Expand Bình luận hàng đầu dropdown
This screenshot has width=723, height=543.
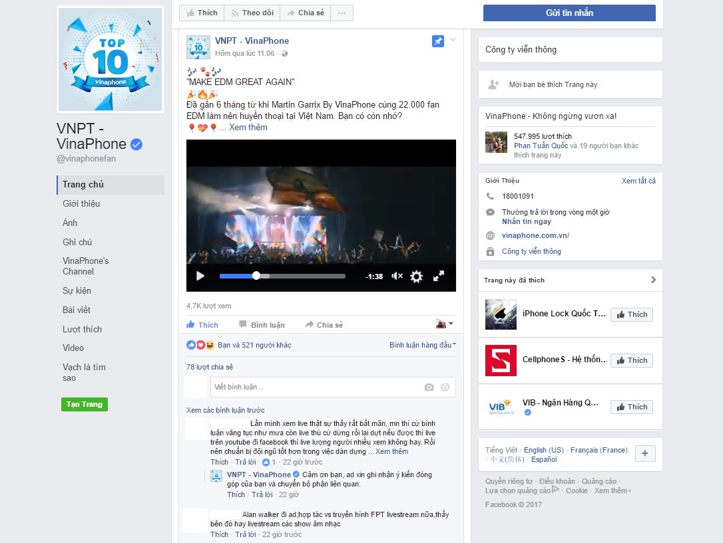point(423,345)
